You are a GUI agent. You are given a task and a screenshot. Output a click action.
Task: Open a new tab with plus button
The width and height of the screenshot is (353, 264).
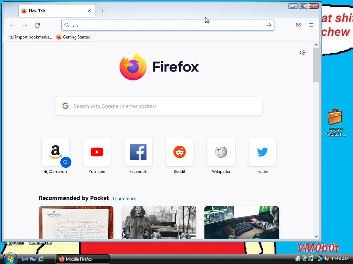point(102,11)
